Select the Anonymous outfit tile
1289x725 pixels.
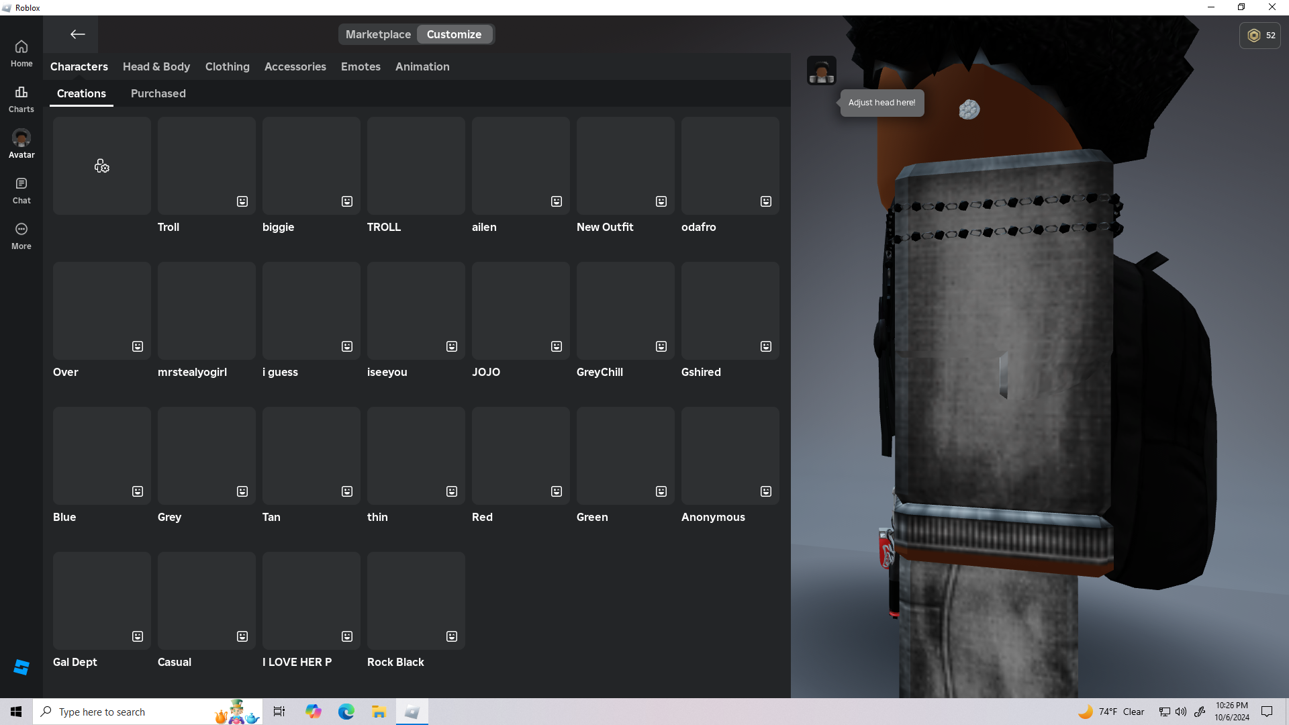pos(730,456)
